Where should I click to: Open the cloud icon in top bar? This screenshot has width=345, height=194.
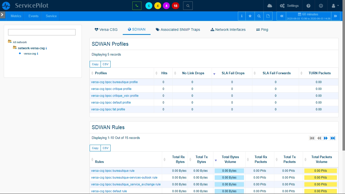coord(270,6)
